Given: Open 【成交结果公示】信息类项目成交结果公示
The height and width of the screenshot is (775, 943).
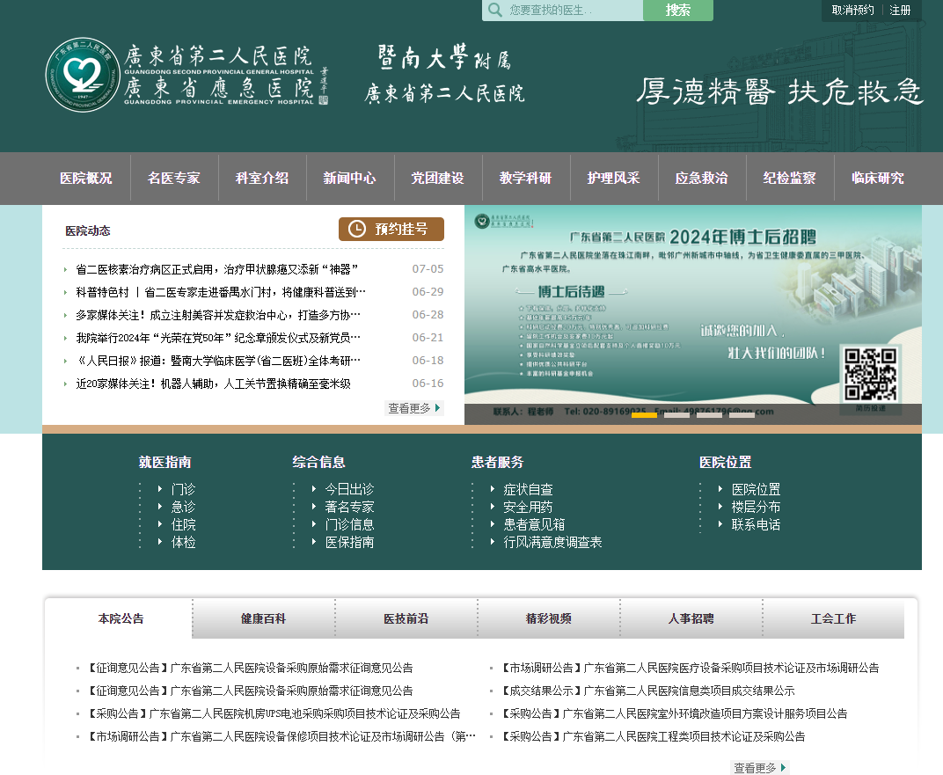Looking at the screenshot, I should 649,691.
